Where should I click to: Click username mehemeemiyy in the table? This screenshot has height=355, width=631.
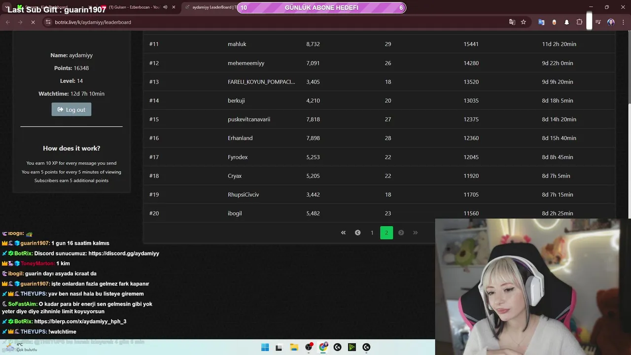246,63
